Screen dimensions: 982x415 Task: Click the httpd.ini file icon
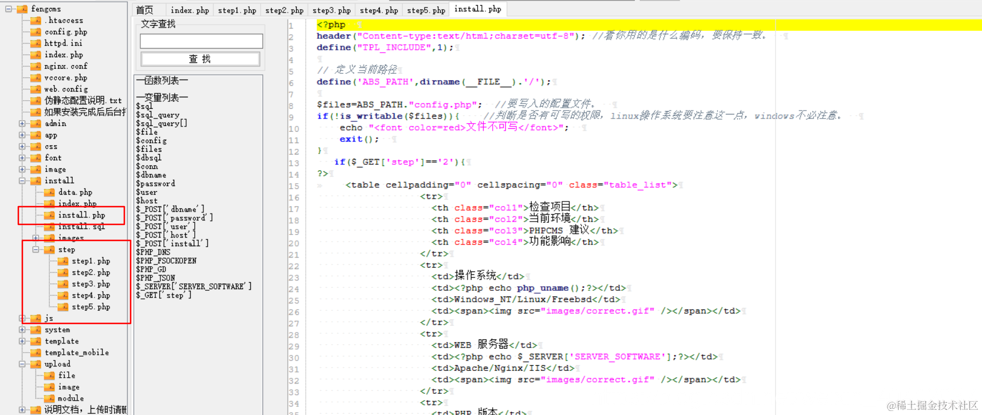point(36,44)
